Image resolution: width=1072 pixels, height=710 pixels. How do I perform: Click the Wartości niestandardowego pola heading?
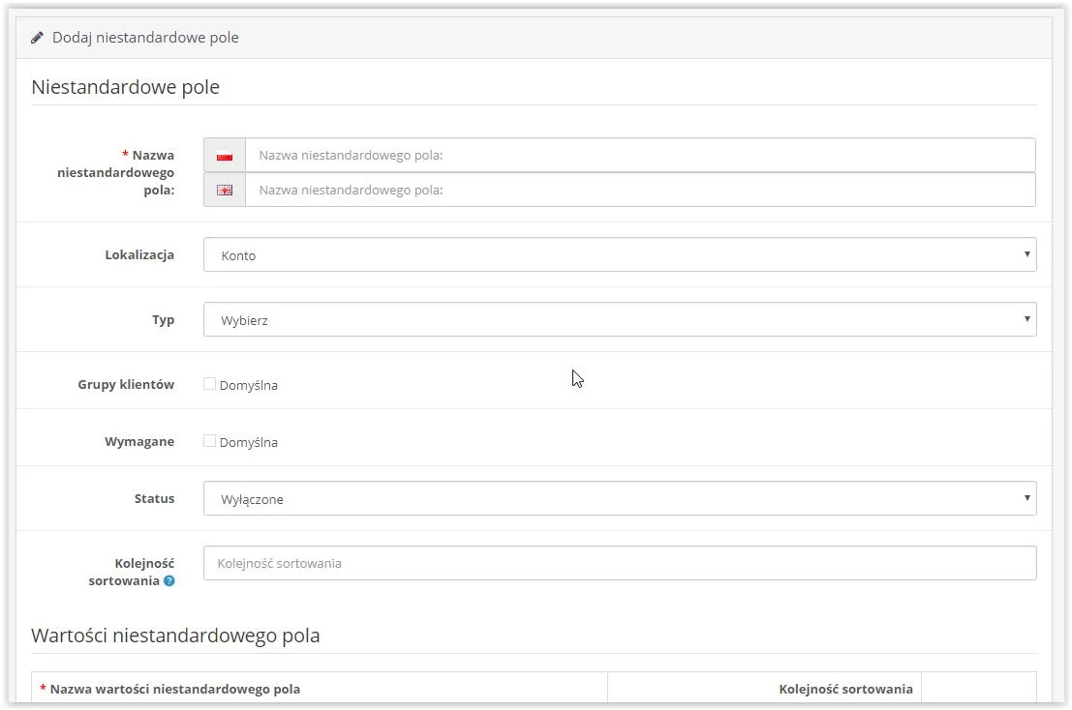[x=175, y=636]
